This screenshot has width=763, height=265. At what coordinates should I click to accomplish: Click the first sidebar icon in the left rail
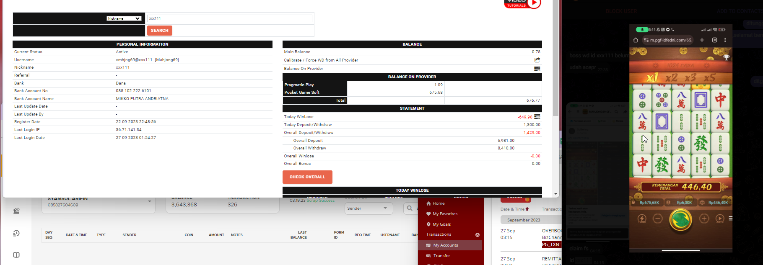coord(16,211)
